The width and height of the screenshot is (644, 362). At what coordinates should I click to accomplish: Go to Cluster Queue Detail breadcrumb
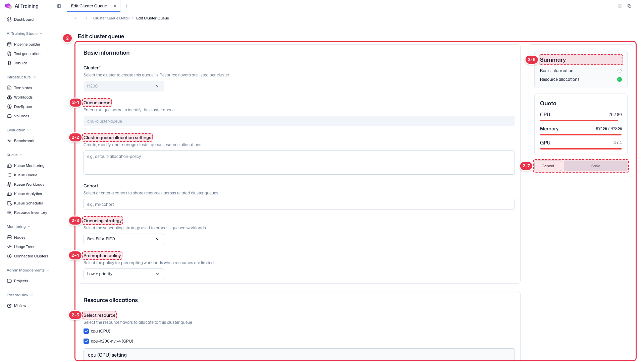tap(111, 18)
